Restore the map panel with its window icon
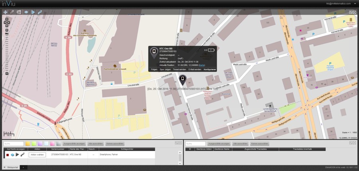The height and width of the screenshot is (171, 359). pyautogui.click(x=351, y=12)
